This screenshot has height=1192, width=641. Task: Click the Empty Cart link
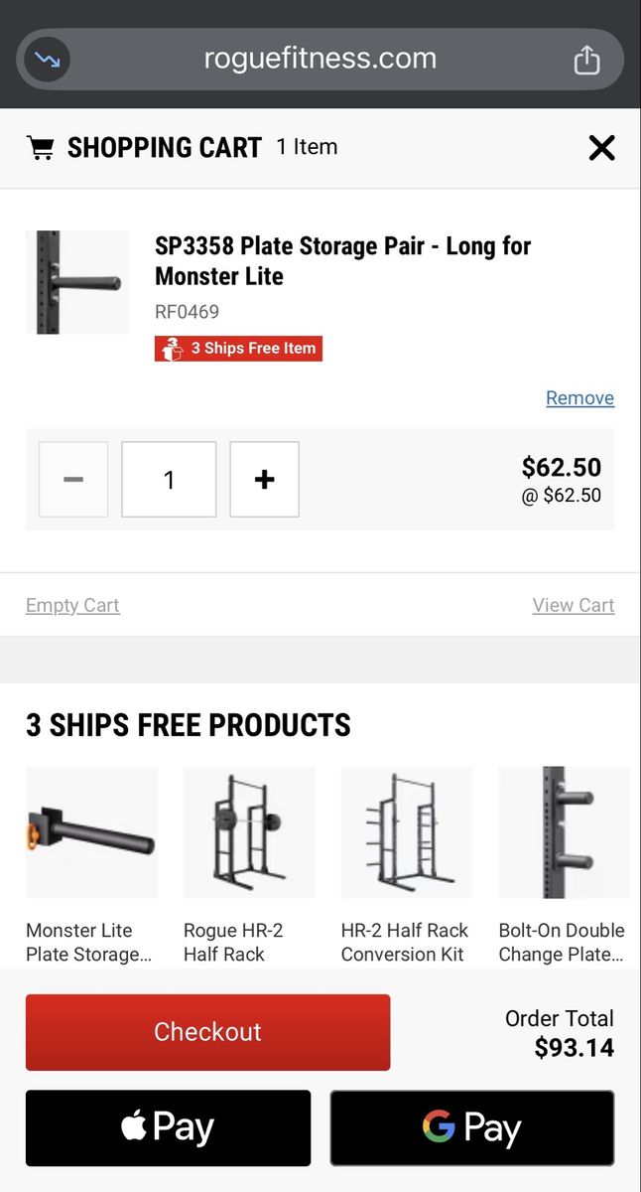coord(72,605)
